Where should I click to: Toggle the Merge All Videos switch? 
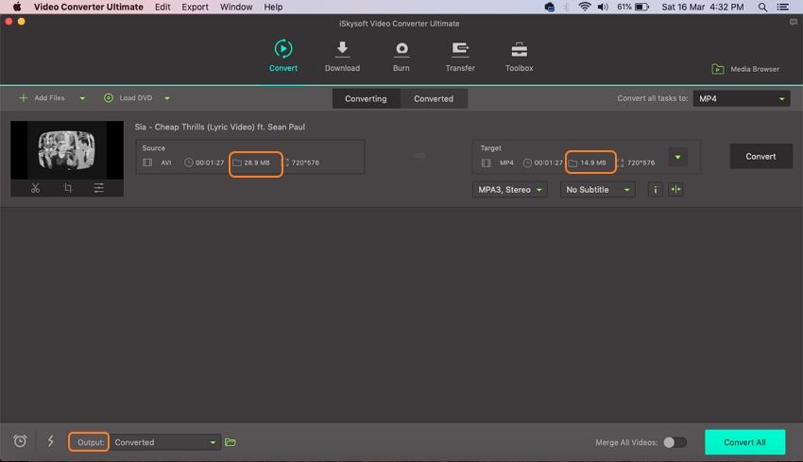pos(675,442)
